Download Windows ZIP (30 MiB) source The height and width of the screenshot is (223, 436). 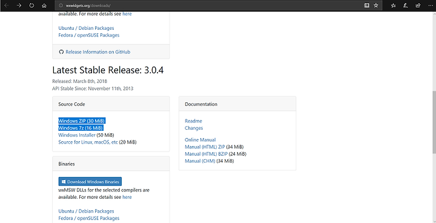coord(81,121)
